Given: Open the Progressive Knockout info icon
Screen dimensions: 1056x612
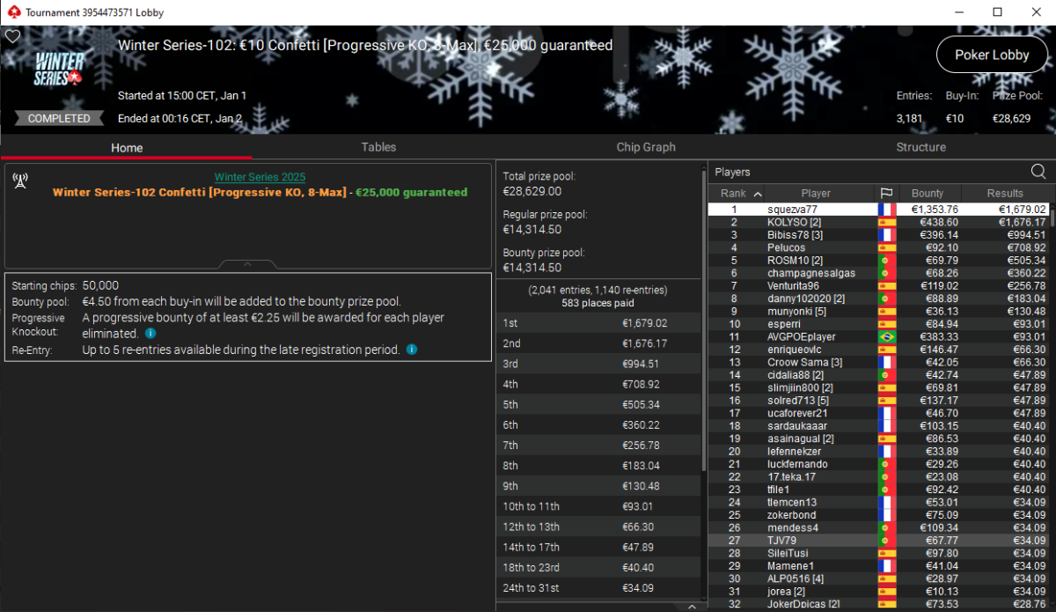Looking at the screenshot, I should pos(150,334).
